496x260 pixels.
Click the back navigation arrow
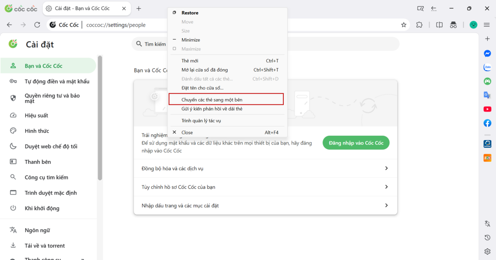tap(10, 25)
